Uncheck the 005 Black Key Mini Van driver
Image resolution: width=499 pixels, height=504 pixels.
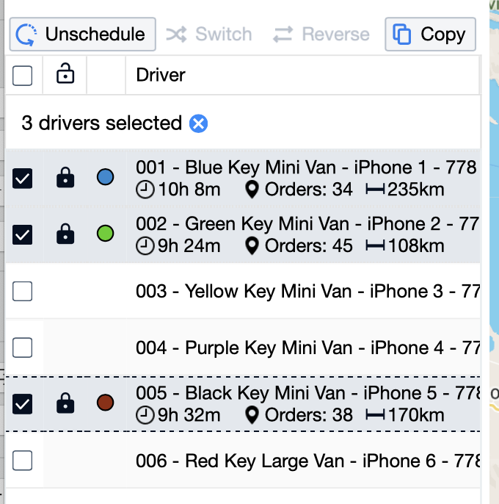23,403
